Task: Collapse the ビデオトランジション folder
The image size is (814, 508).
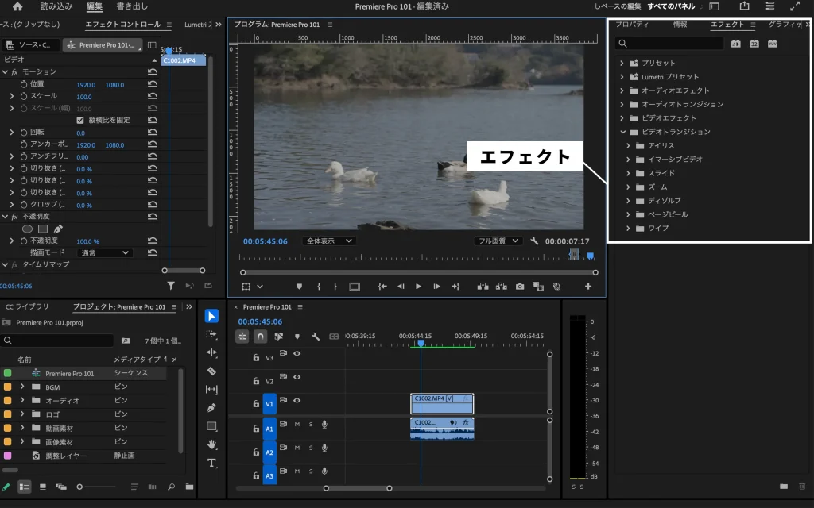Action: click(x=623, y=132)
